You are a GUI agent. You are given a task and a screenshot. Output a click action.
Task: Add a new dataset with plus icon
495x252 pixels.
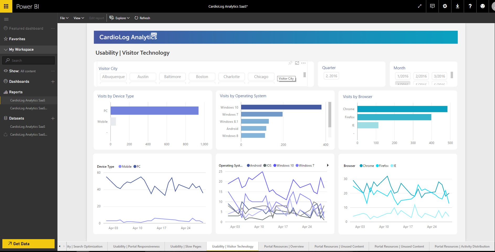tap(53, 118)
